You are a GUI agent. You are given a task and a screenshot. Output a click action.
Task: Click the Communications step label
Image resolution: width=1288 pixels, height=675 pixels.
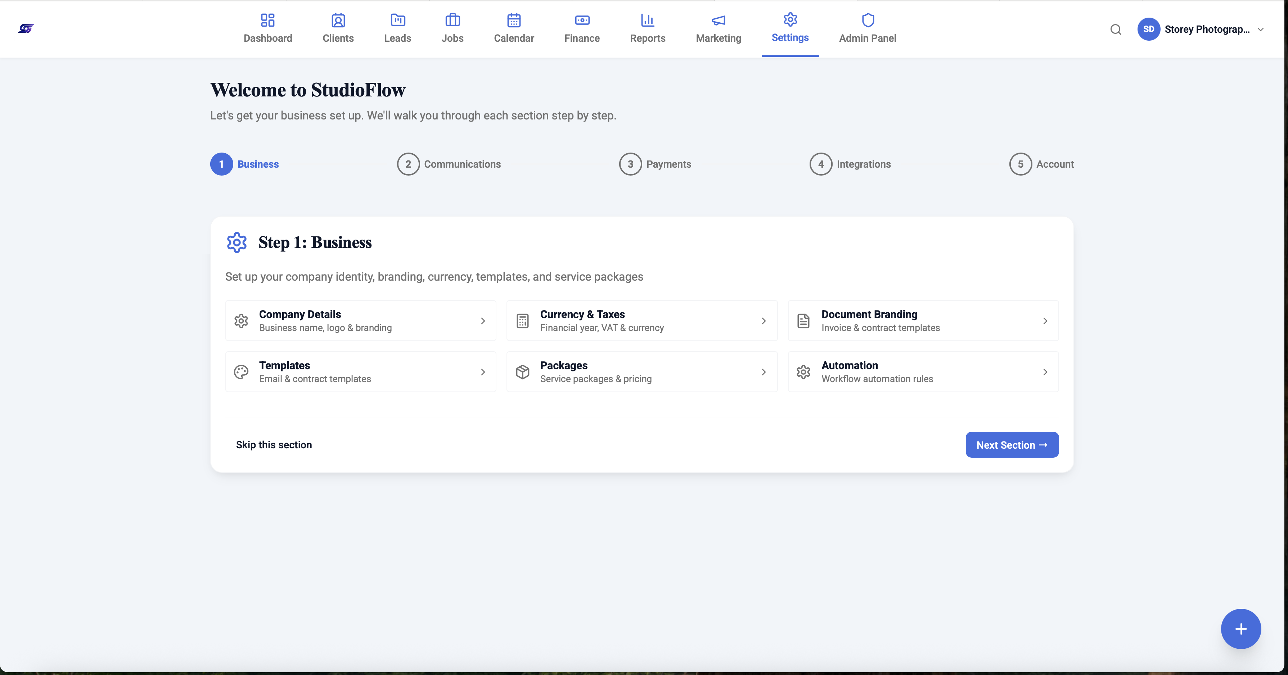(462, 164)
